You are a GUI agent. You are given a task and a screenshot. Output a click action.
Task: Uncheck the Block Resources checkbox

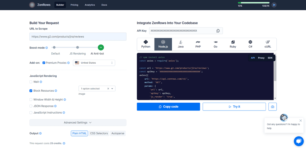click(x=31, y=91)
